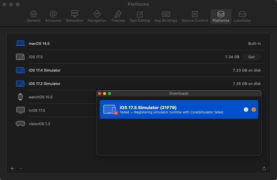Retry the failed iOS 17.5 Simulator download
This screenshot has width=277, height=180.
[x=254, y=109]
